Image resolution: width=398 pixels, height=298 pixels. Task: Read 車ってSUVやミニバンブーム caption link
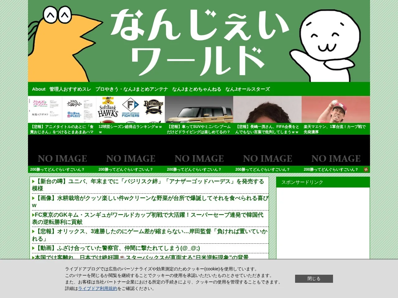point(199,129)
